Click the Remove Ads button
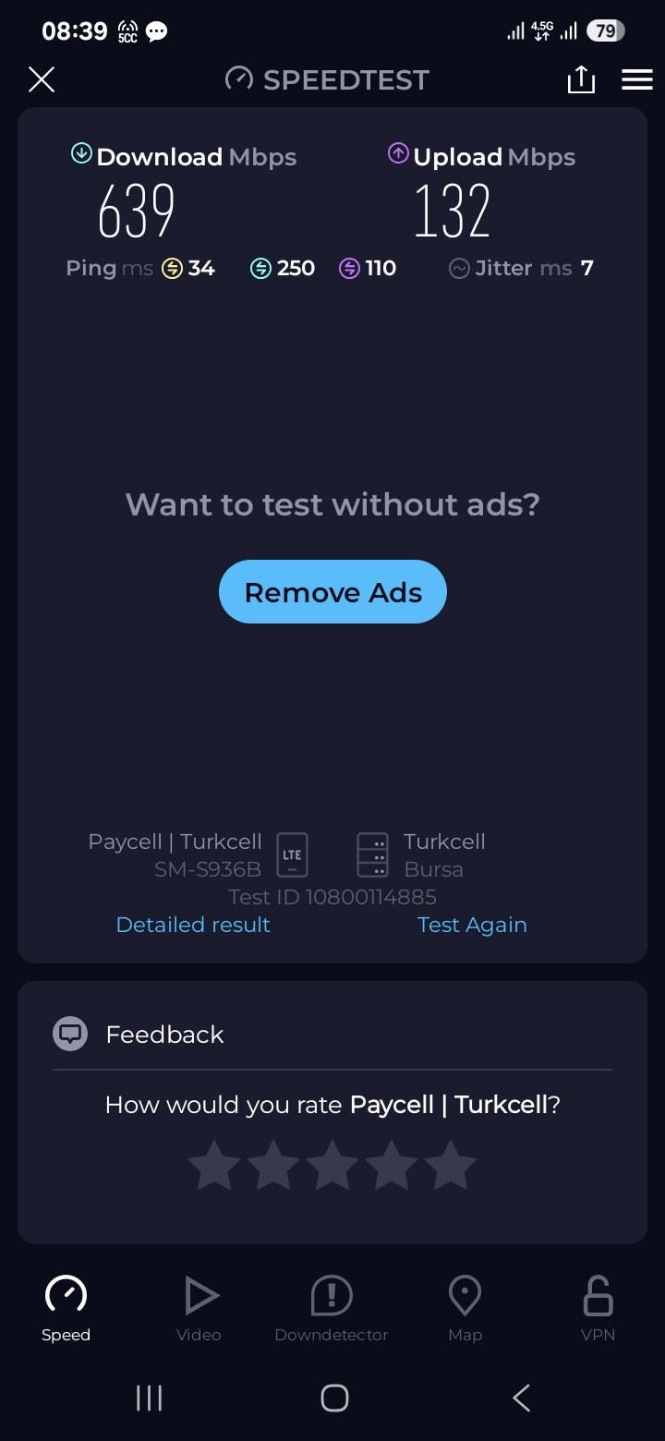This screenshot has width=665, height=1441. [332, 592]
